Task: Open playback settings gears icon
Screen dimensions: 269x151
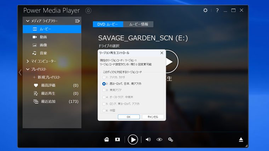Action: tap(170, 140)
